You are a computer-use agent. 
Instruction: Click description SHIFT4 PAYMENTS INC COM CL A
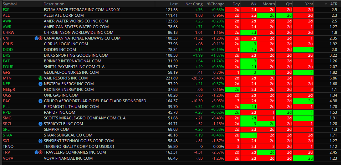tap(74, 67)
